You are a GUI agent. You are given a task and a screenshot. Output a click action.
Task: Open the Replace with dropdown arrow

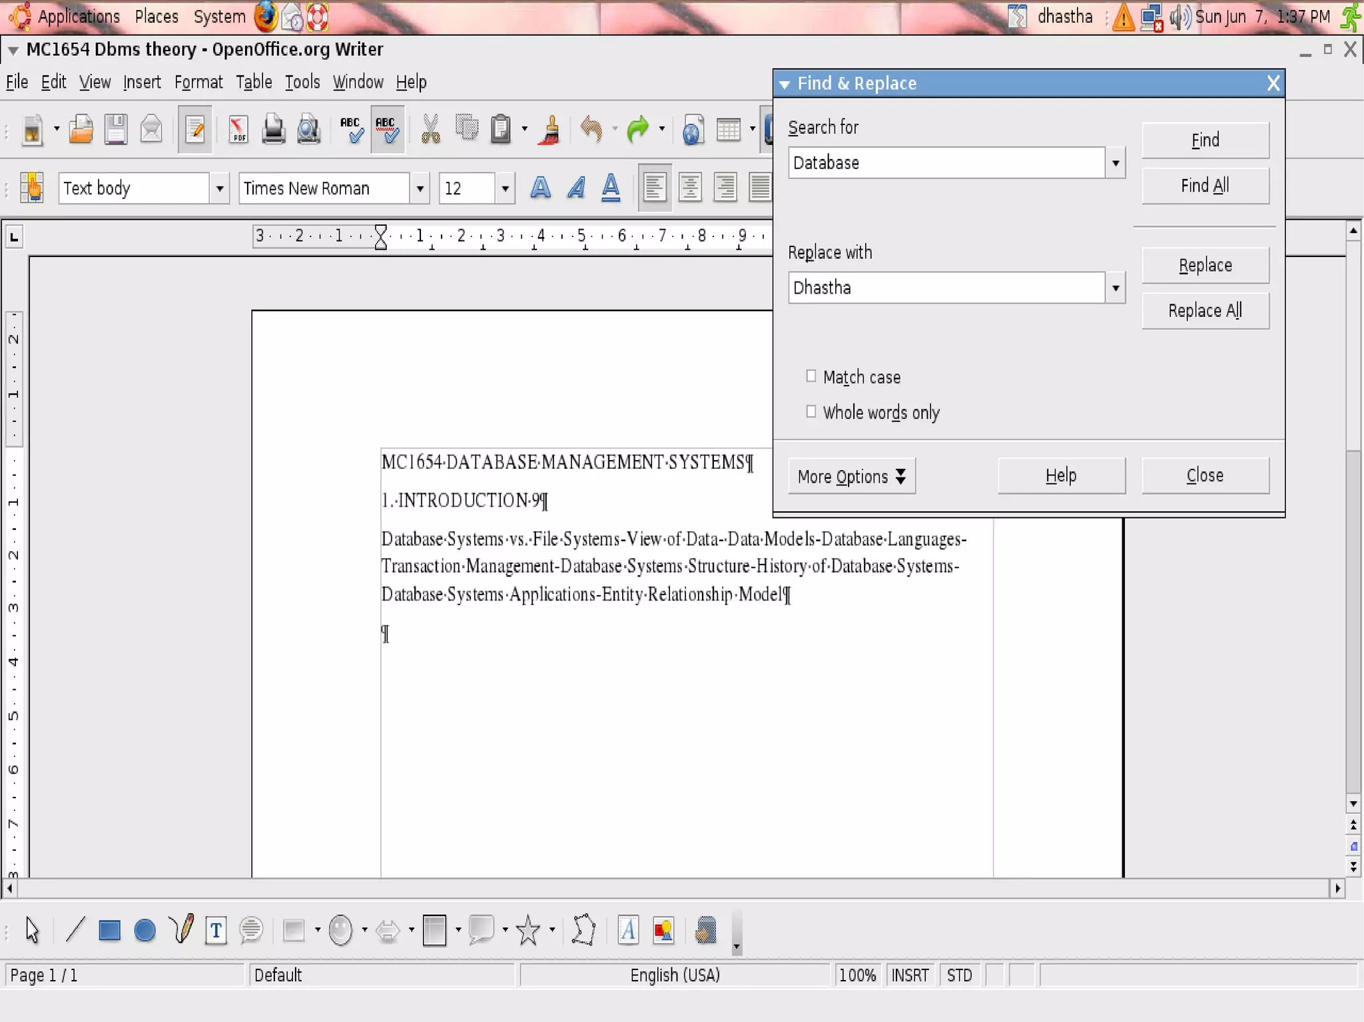tap(1116, 288)
